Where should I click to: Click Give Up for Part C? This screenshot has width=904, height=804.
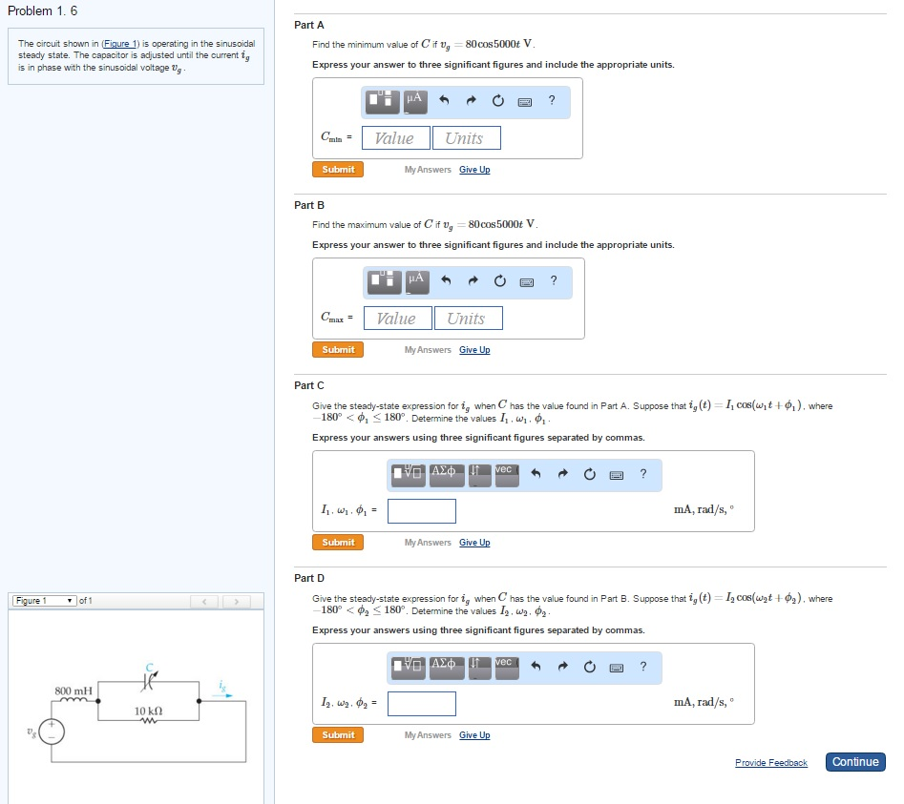(x=474, y=542)
